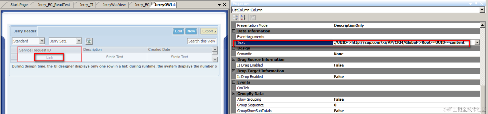Collapse Drop Target Information category
This screenshot has height=114, width=488.
[x=234, y=71]
